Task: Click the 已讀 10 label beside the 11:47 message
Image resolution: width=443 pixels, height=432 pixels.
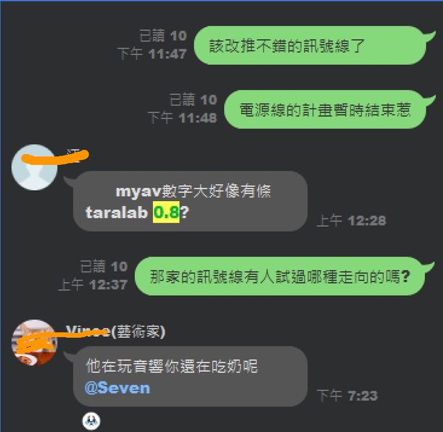Action: click(x=163, y=36)
